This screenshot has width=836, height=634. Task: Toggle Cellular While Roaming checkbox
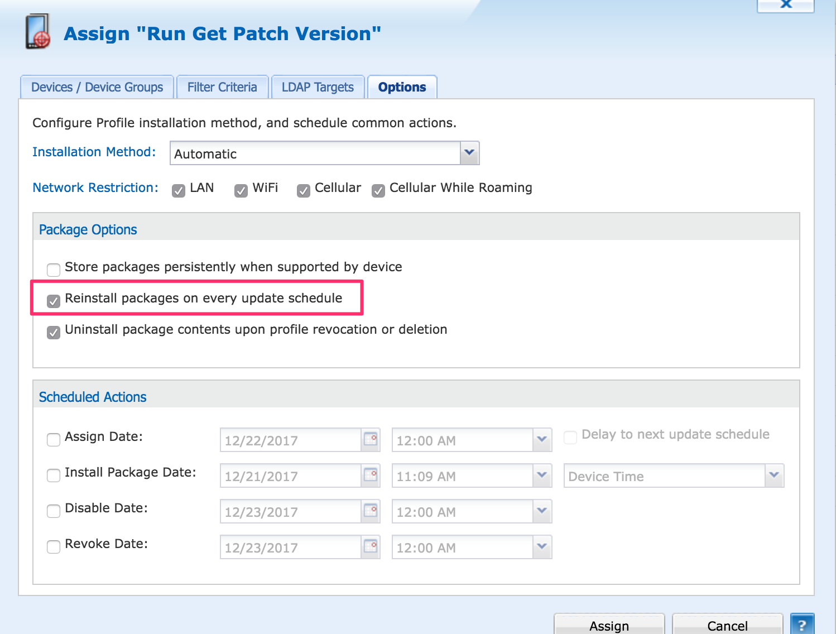click(x=378, y=191)
